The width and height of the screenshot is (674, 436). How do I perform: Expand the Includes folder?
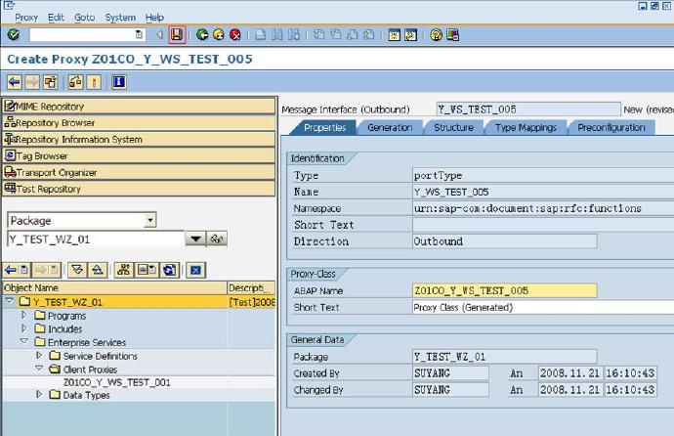point(24,328)
